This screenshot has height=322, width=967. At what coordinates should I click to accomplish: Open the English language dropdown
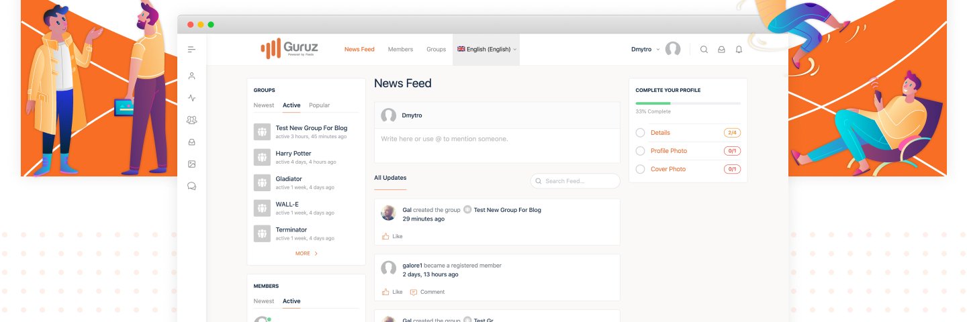[x=487, y=49]
